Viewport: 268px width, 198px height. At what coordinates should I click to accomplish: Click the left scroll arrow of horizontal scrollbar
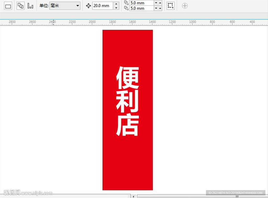click(133, 196)
